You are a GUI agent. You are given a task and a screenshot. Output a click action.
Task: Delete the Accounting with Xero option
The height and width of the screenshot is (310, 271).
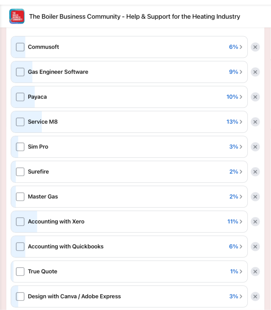(x=255, y=222)
